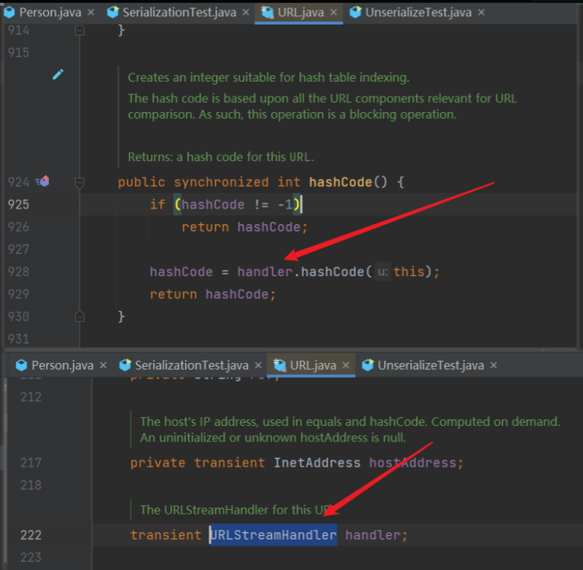Click fold end marker at line 930

(x=79, y=316)
